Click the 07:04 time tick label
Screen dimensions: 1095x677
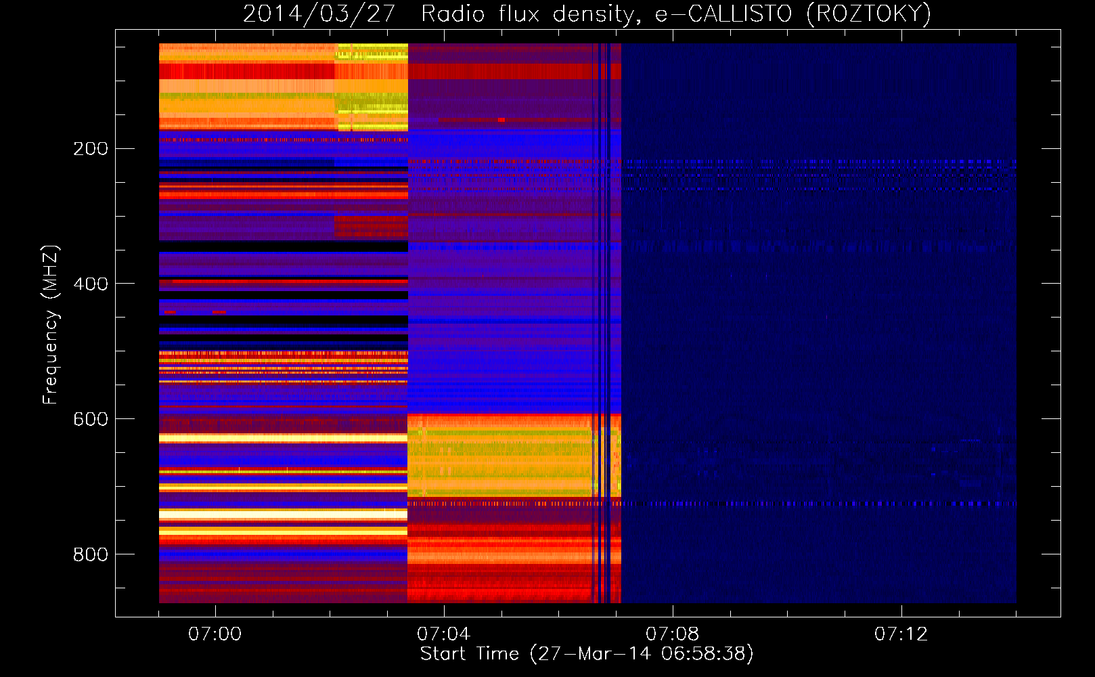443,634
